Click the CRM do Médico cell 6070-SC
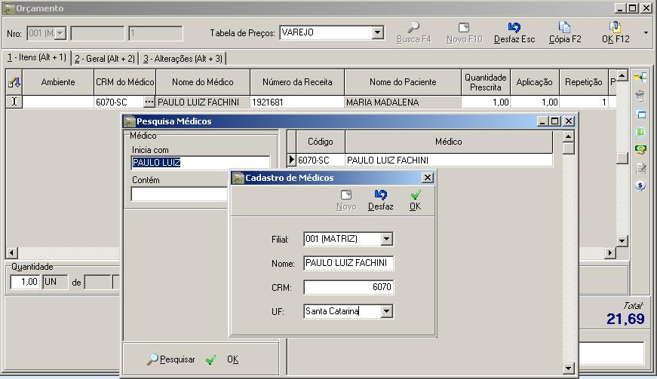The width and height of the screenshot is (657, 379). pyautogui.click(x=118, y=102)
